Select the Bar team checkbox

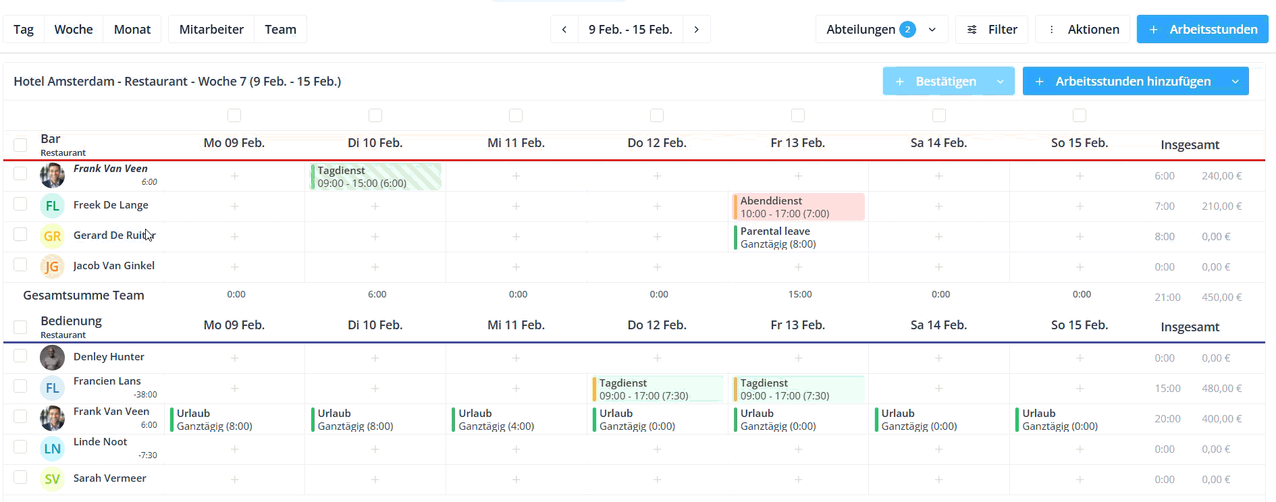click(x=20, y=145)
